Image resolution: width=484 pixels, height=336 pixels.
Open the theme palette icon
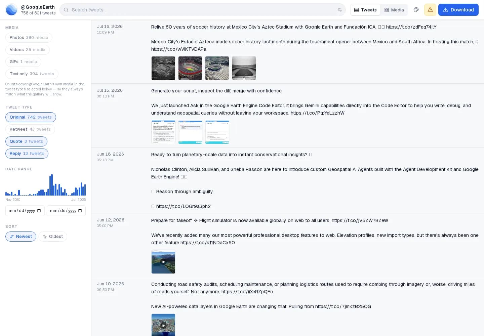(416, 10)
